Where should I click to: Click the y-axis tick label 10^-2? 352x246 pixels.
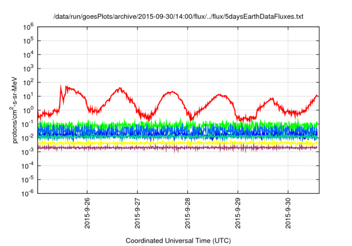click(x=28, y=138)
